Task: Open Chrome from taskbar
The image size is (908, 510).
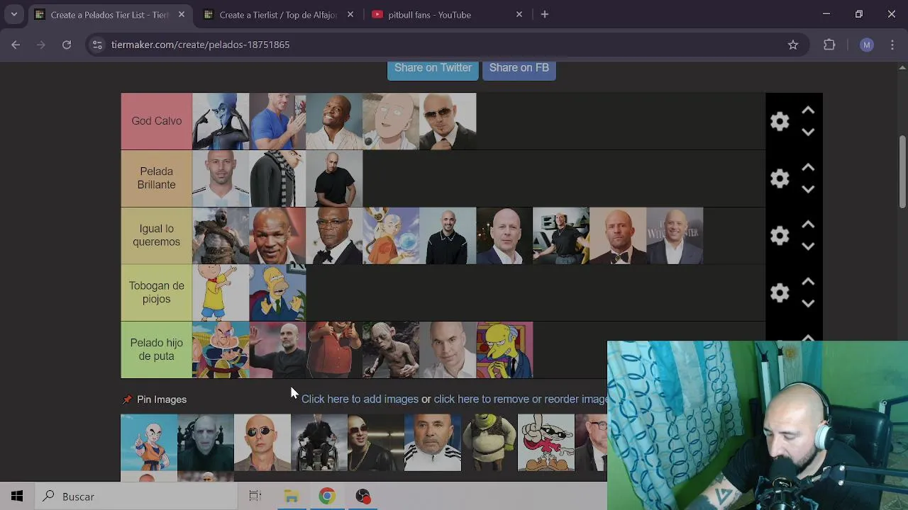Action: point(327,497)
